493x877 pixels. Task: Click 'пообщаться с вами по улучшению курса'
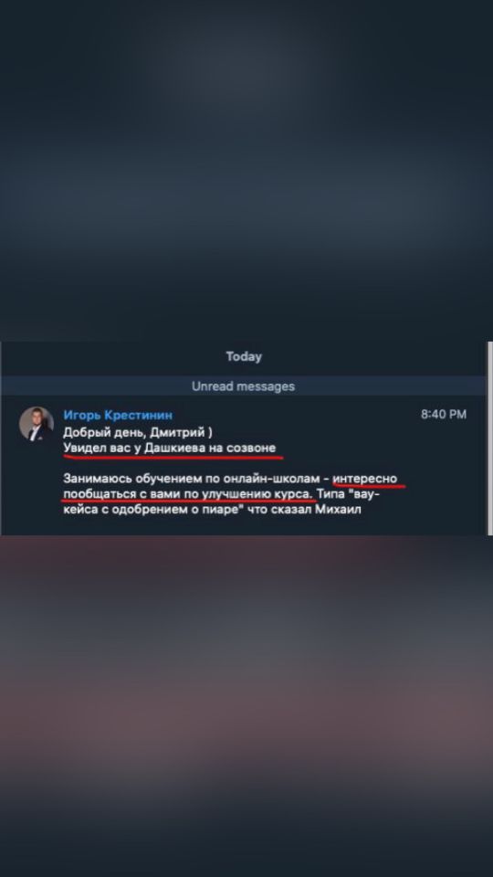pos(188,494)
